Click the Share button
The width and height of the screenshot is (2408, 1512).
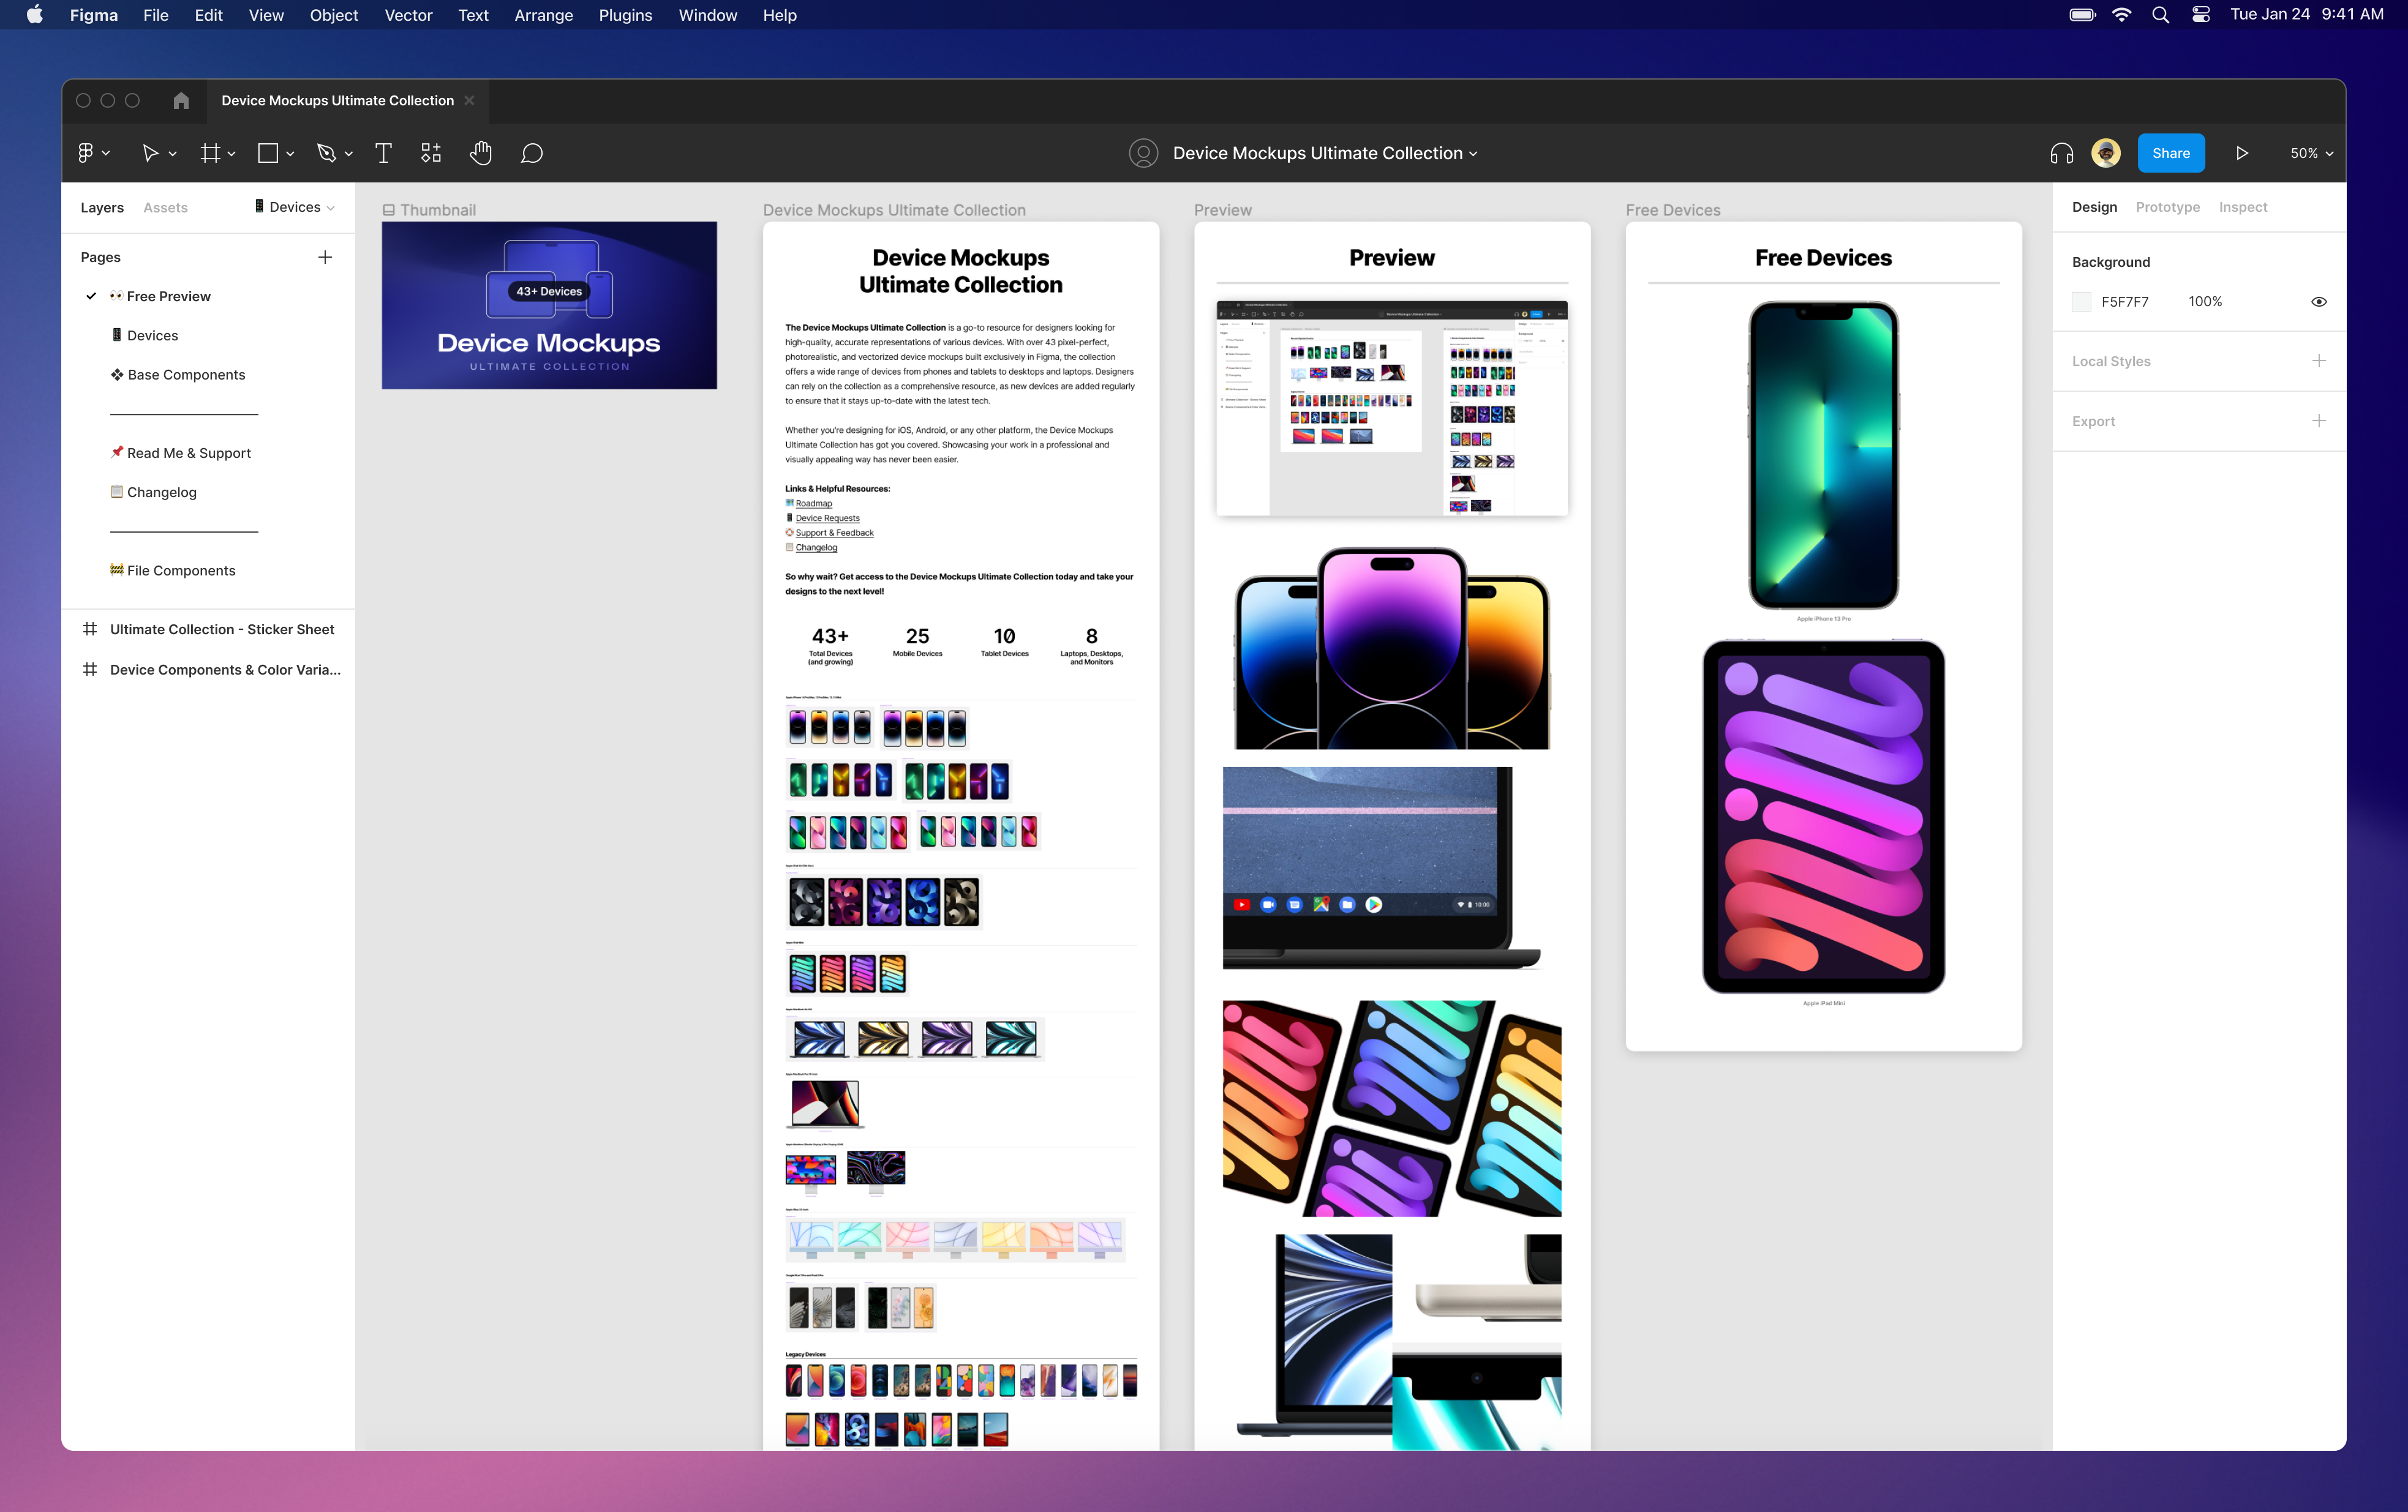click(2170, 153)
